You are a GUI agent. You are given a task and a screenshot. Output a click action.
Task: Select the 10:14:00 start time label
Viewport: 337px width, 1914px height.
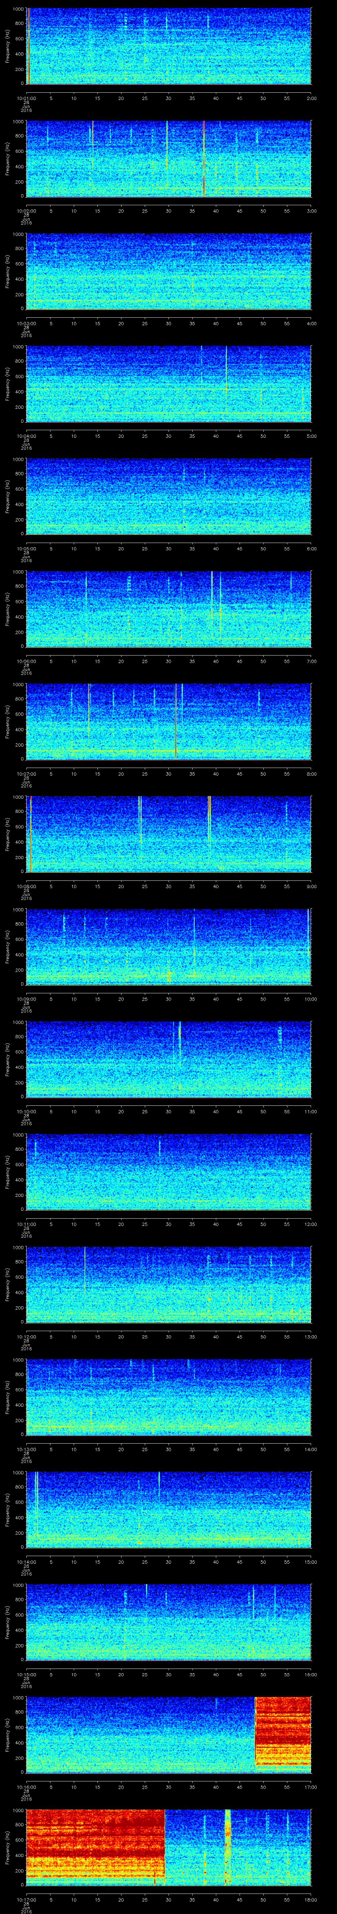[26, 1562]
